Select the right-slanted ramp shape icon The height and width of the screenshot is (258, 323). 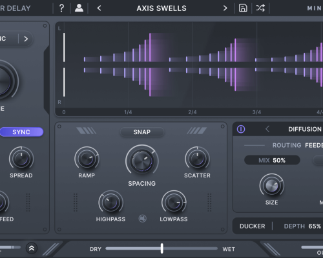click(x=196, y=130)
